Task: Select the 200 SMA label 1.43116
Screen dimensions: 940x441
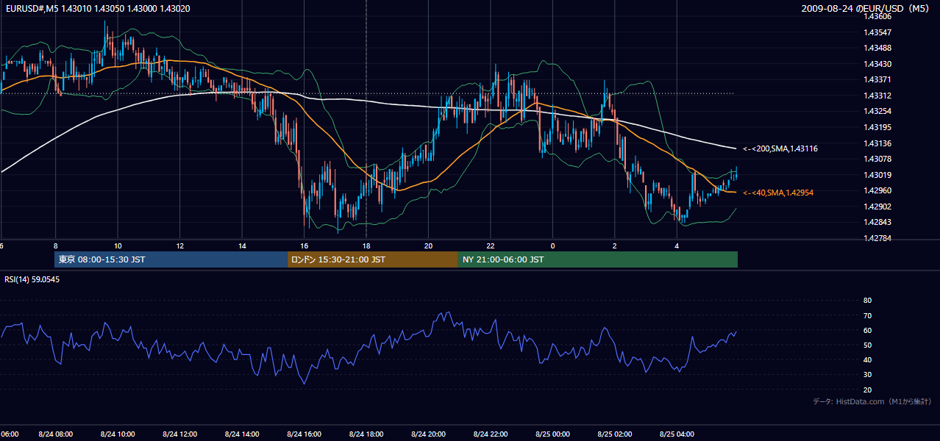Action: point(780,149)
